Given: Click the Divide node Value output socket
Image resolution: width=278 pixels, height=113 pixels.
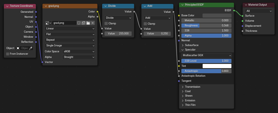Looking at the screenshot, I should (134, 12).
